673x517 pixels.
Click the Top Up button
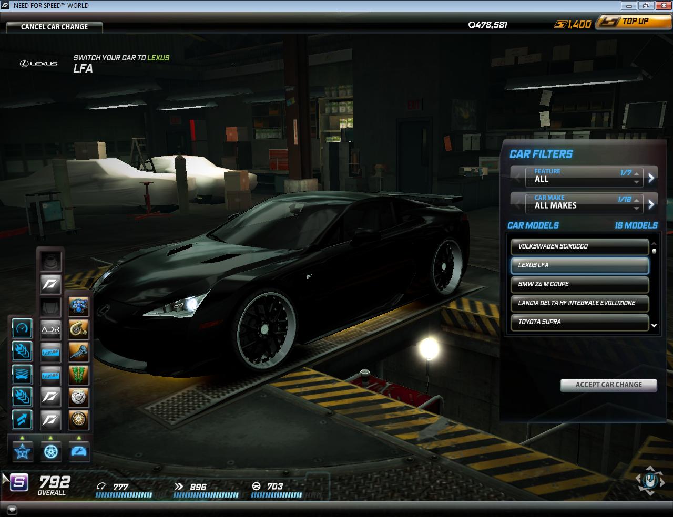click(x=633, y=22)
